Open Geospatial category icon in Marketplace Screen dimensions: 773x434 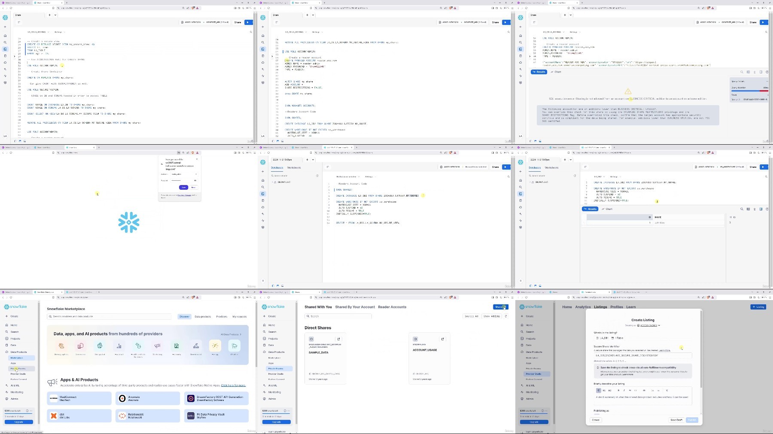point(100,346)
